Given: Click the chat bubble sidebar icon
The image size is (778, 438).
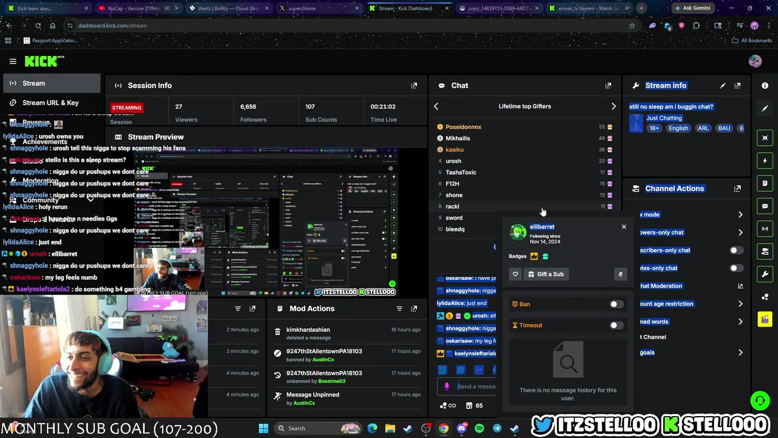Looking at the screenshot, I should [x=765, y=206].
